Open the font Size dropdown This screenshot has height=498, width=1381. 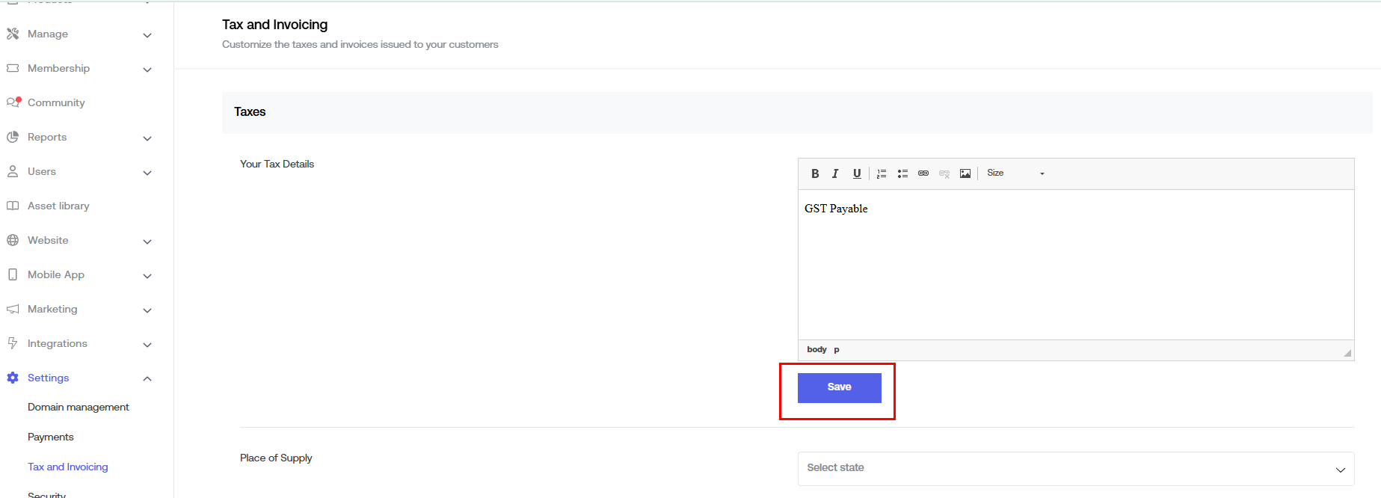coord(1015,173)
